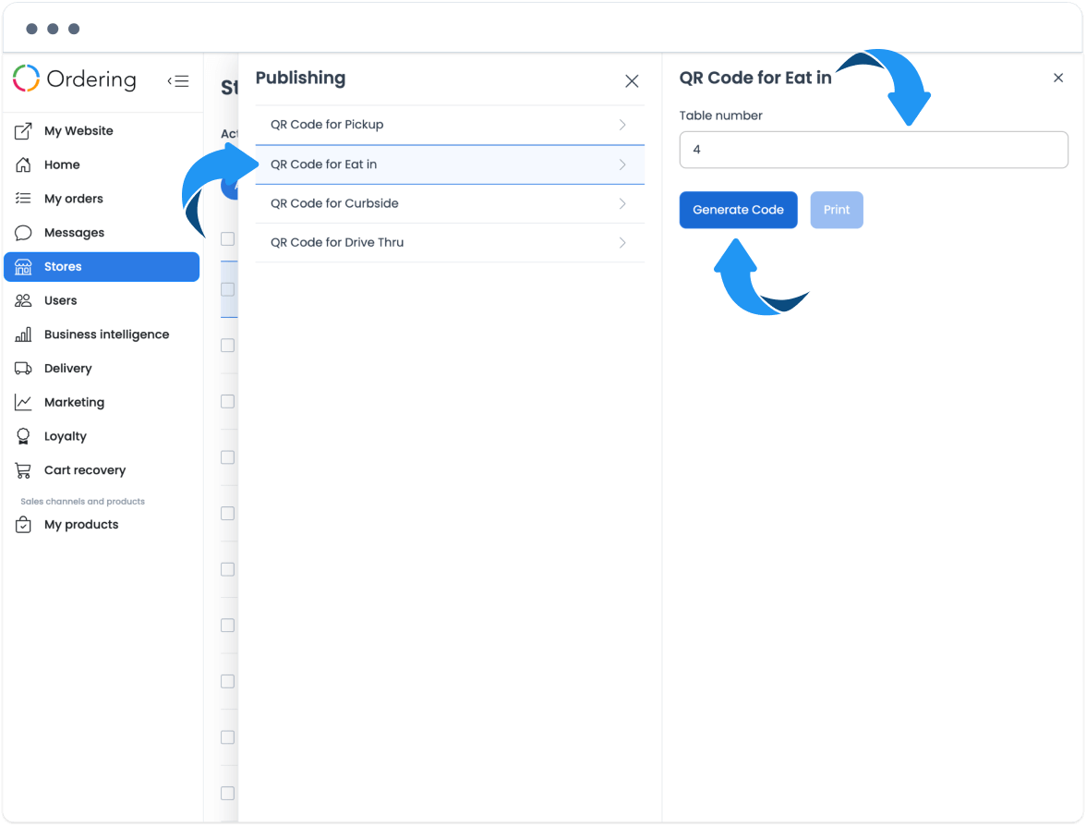The height and width of the screenshot is (827, 1086).
Task: Select QR Code for Curbside option
Action: 450,203
